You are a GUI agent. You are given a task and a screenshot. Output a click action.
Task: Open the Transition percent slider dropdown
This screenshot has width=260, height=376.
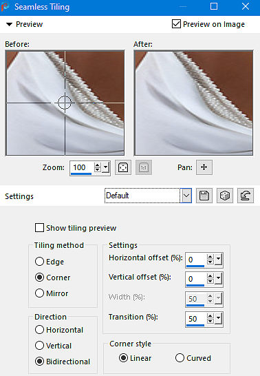[218, 319]
